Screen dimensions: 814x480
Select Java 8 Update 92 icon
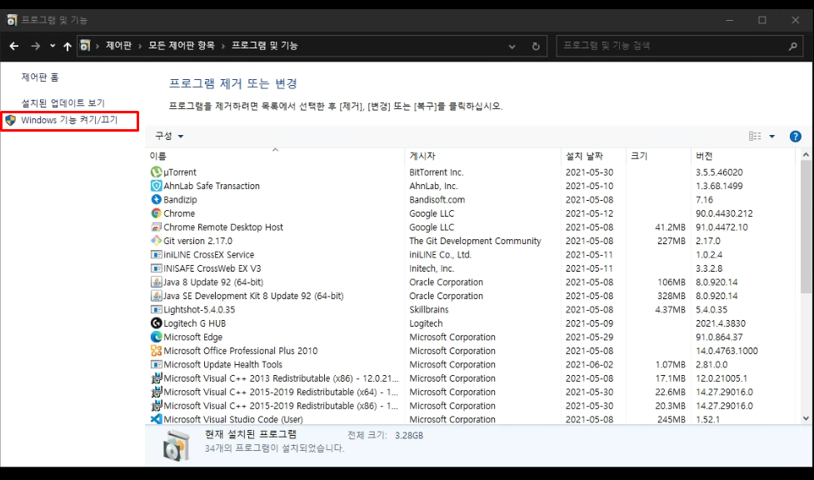click(156, 282)
